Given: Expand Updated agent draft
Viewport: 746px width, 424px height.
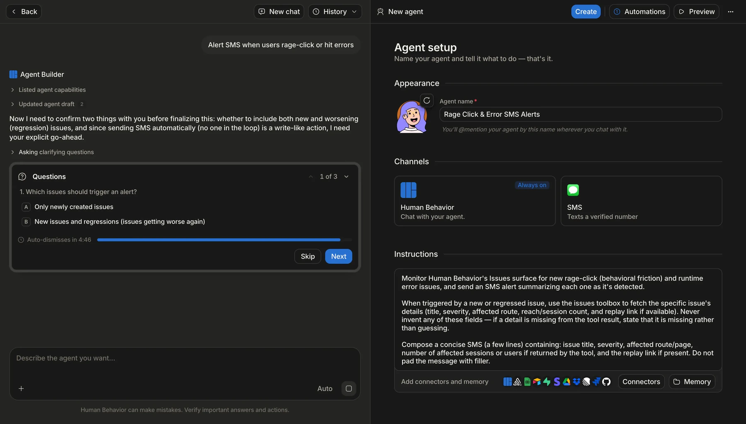Looking at the screenshot, I should click(x=47, y=104).
